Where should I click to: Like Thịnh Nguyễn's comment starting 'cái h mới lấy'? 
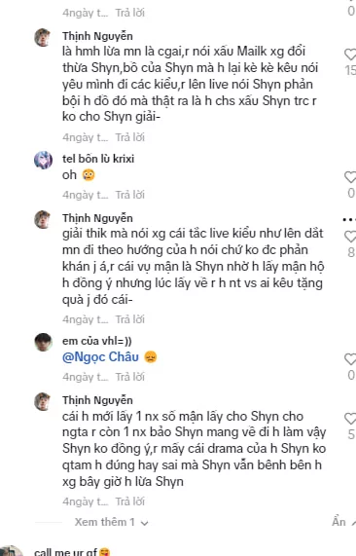pos(351,419)
